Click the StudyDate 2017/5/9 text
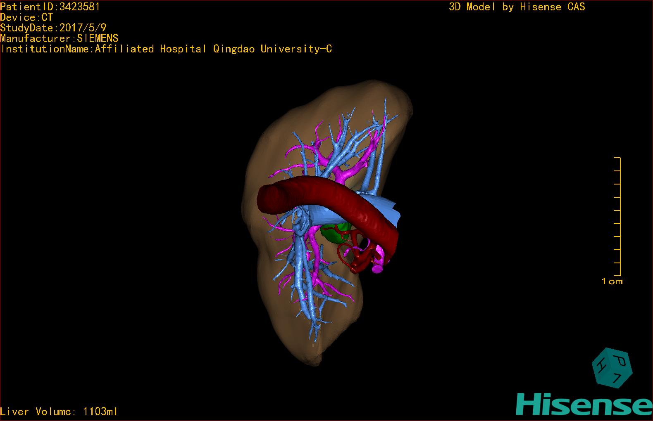Viewport: 653px width, 421px height. tap(53, 28)
